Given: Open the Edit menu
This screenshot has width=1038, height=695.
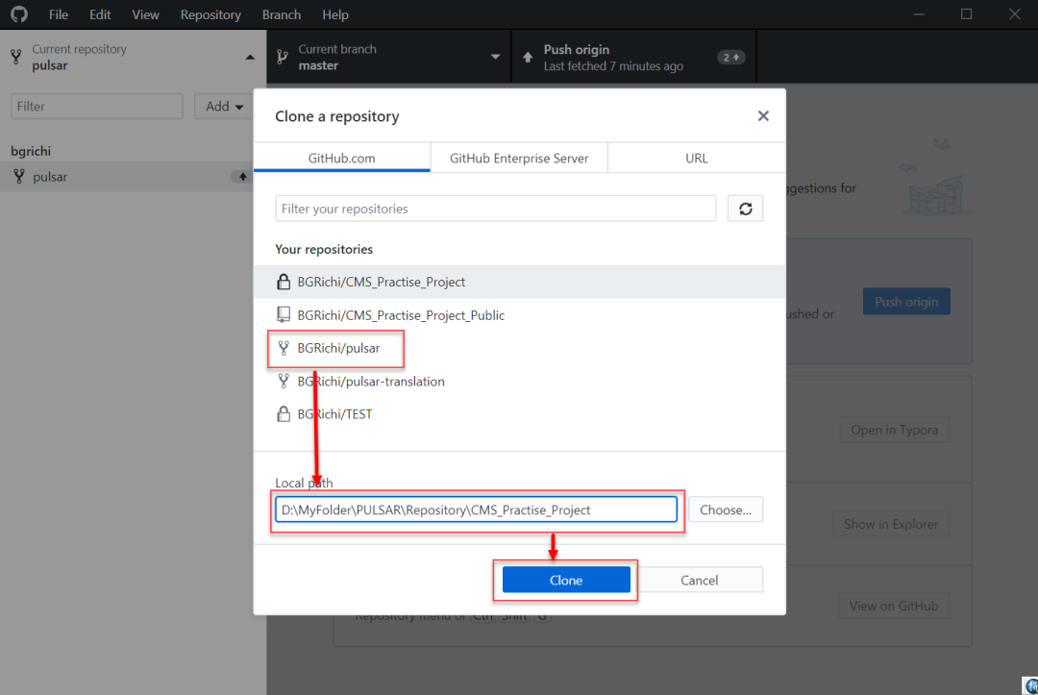Looking at the screenshot, I should (100, 14).
